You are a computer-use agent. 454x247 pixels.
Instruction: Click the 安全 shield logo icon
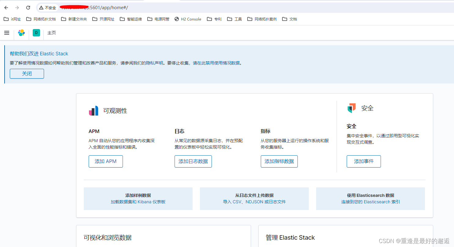[x=352, y=108]
